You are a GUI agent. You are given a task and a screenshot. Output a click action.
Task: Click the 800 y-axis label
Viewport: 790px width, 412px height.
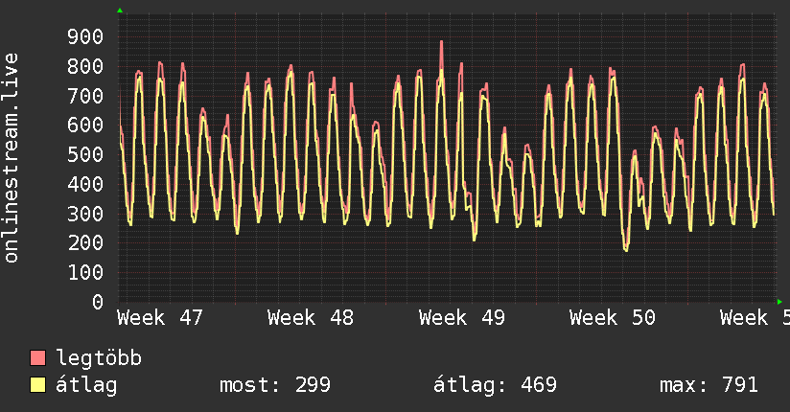[x=85, y=66]
